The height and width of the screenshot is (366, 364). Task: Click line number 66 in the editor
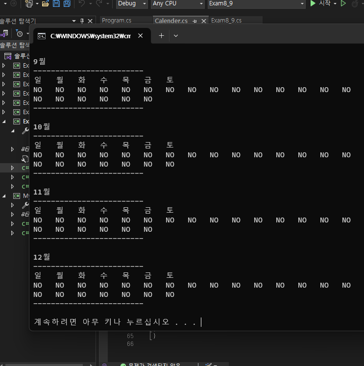point(130,344)
